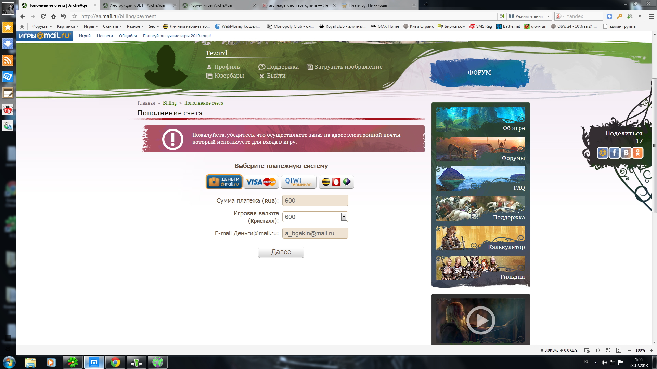This screenshot has height=369, width=657.
Task: Select Деньги@mail.ru payment system
Action: click(224, 182)
